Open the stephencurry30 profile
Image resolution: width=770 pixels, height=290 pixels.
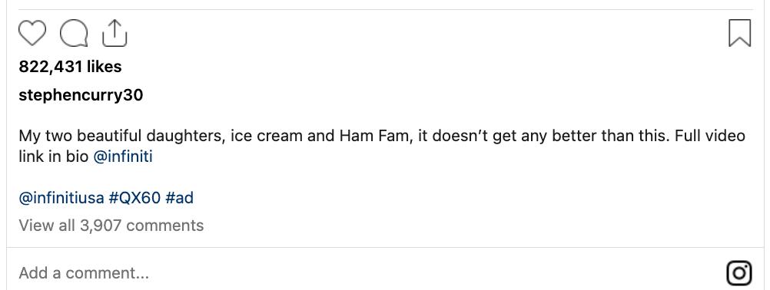[x=81, y=95]
